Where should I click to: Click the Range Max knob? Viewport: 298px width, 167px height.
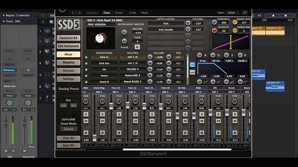235,22
